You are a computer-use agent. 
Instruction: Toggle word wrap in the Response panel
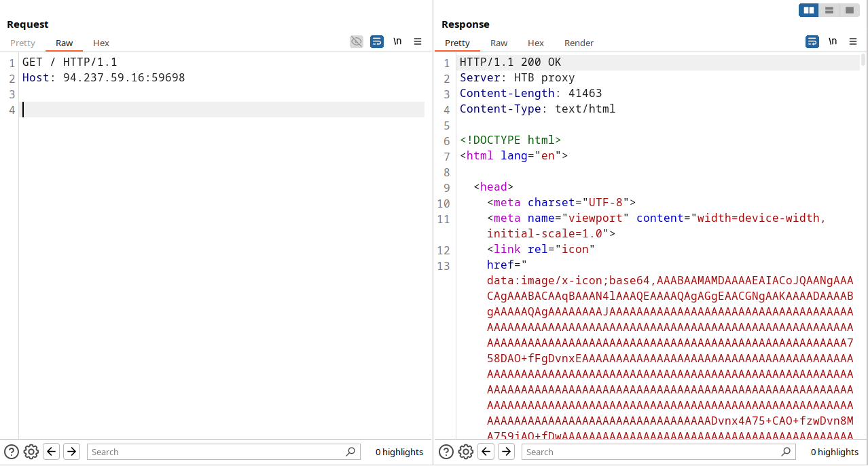812,42
